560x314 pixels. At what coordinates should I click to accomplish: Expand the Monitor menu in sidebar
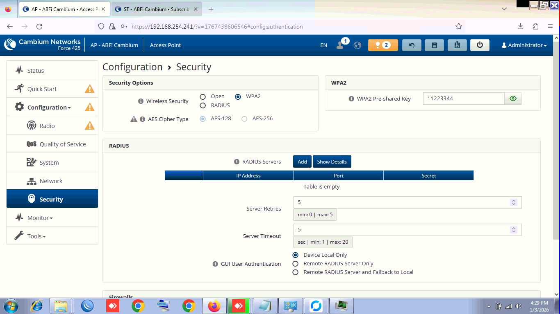point(40,218)
